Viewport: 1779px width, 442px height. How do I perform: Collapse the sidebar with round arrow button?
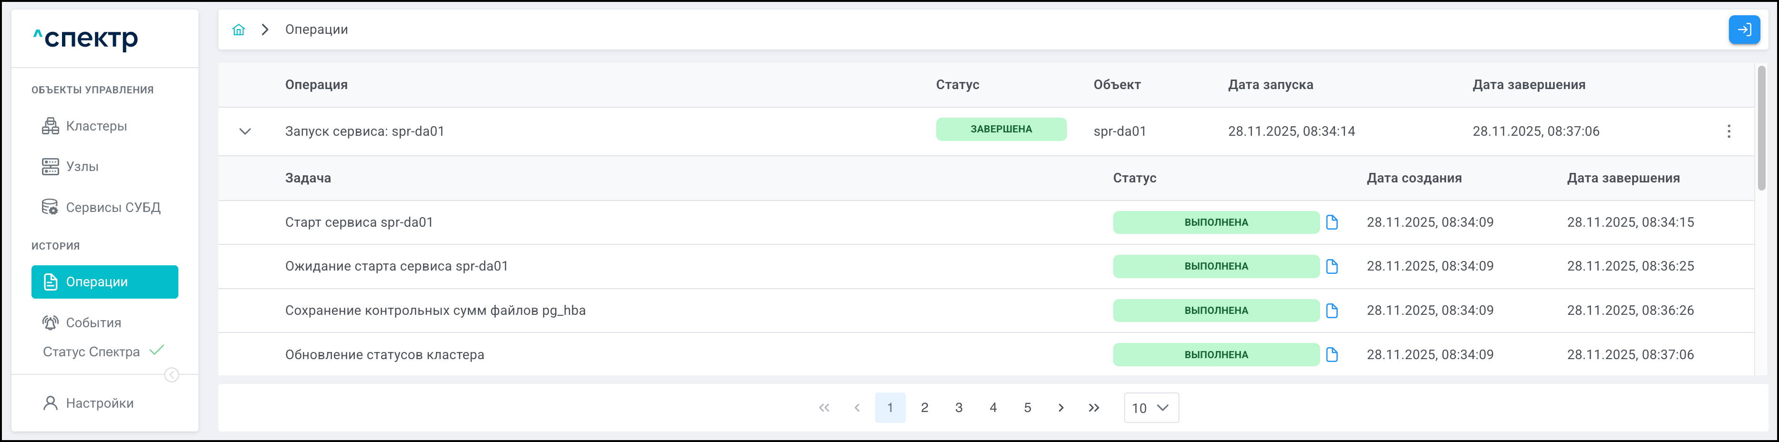click(x=171, y=375)
